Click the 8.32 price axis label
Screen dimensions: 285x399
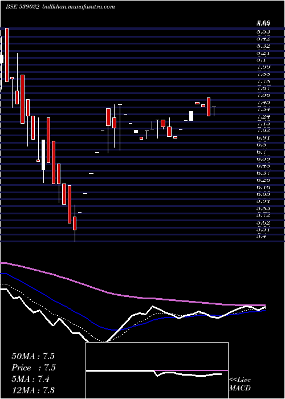point(263,46)
